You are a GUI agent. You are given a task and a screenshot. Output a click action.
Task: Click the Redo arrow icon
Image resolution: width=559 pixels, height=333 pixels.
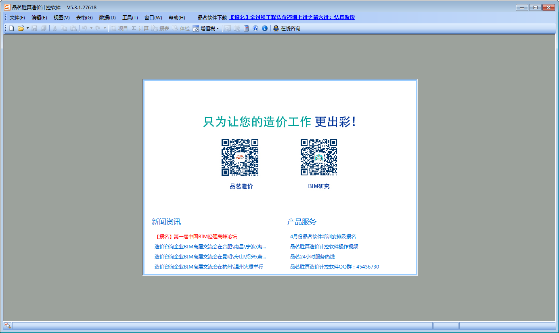point(98,28)
